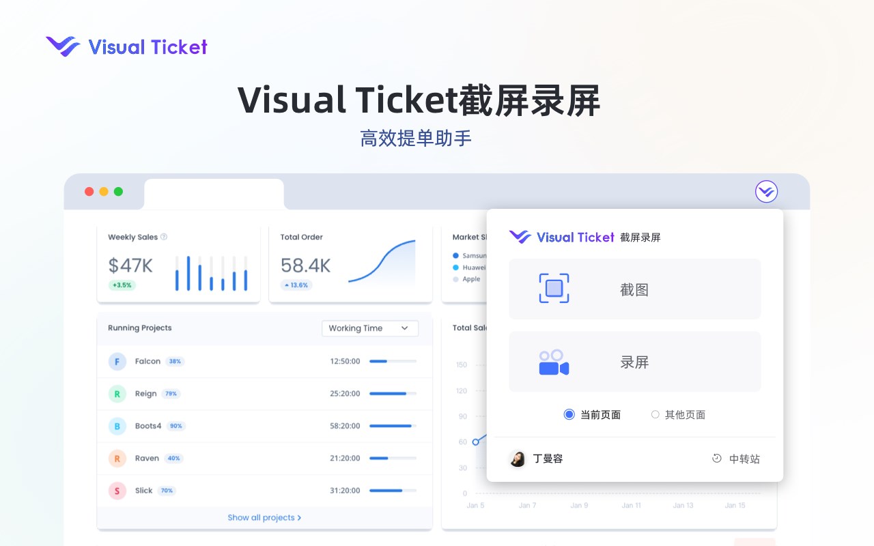
Task: Click the red close window dot
Action: click(89, 192)
